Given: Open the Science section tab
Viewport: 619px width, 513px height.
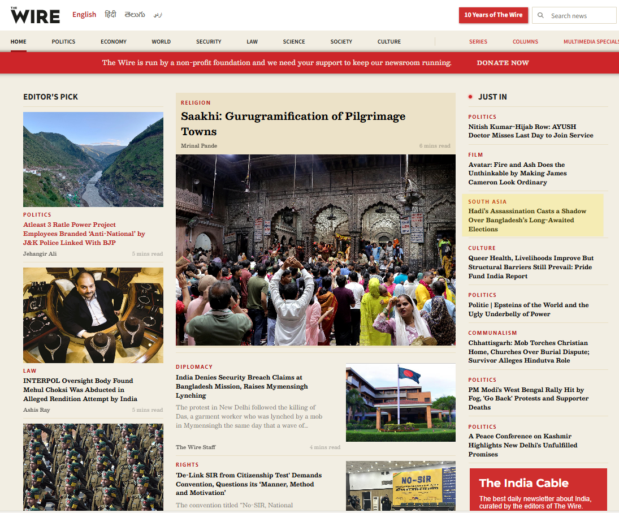Looking at the screenshot, I should point(294,42).
